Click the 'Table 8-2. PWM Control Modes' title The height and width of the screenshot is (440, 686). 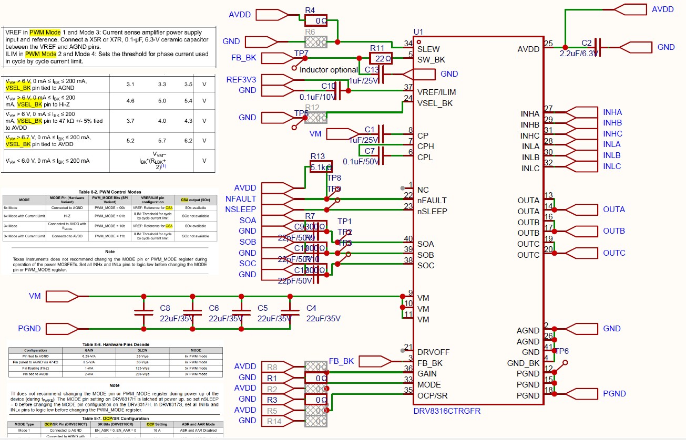[x=110, y=192]
